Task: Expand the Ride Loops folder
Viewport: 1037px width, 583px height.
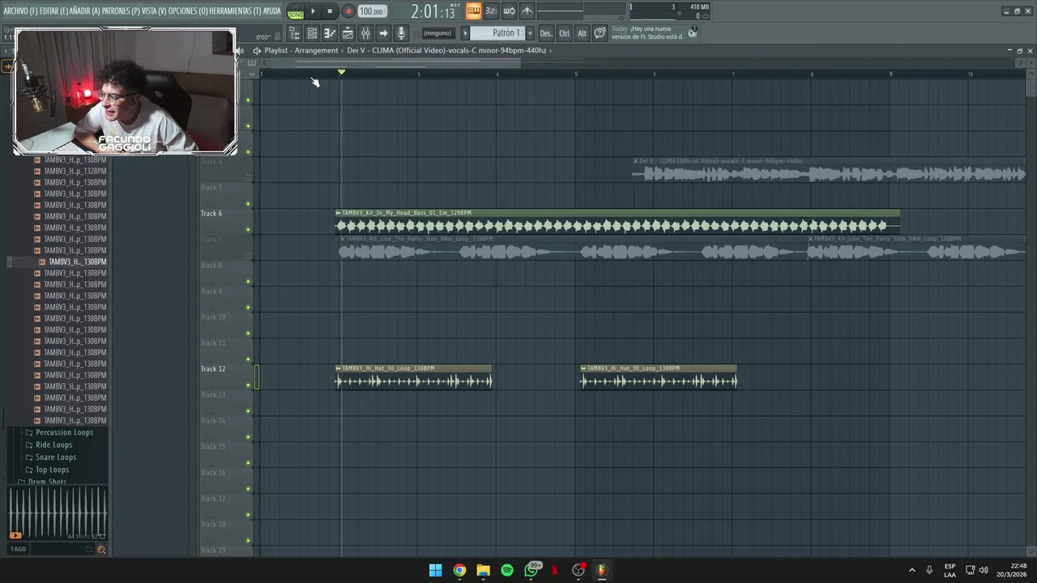Action: (x=49, y=445)
